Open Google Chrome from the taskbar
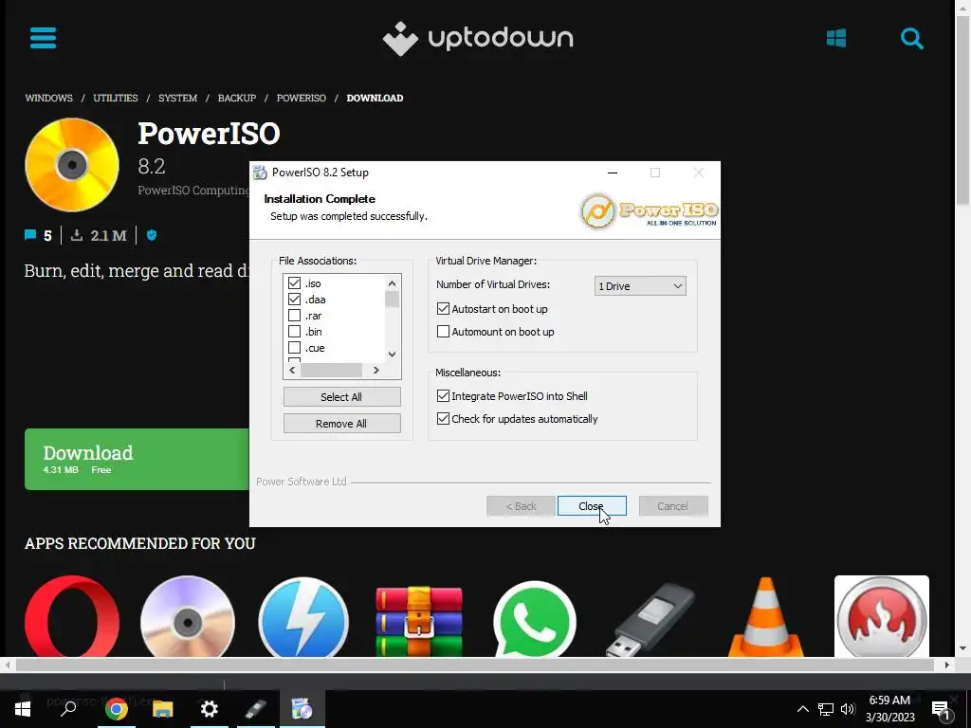971x728 pixels. click(x=116, y=709)
